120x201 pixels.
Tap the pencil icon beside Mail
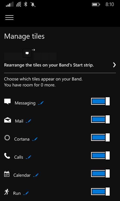coord(28,121)
